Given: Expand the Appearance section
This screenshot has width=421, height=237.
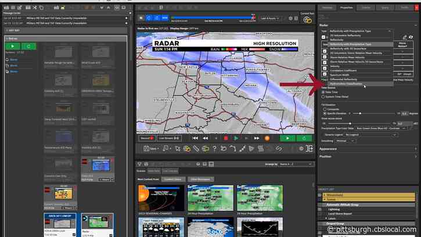Looking at the screenshot, I should pyautogui.click(x=368, y=149).
